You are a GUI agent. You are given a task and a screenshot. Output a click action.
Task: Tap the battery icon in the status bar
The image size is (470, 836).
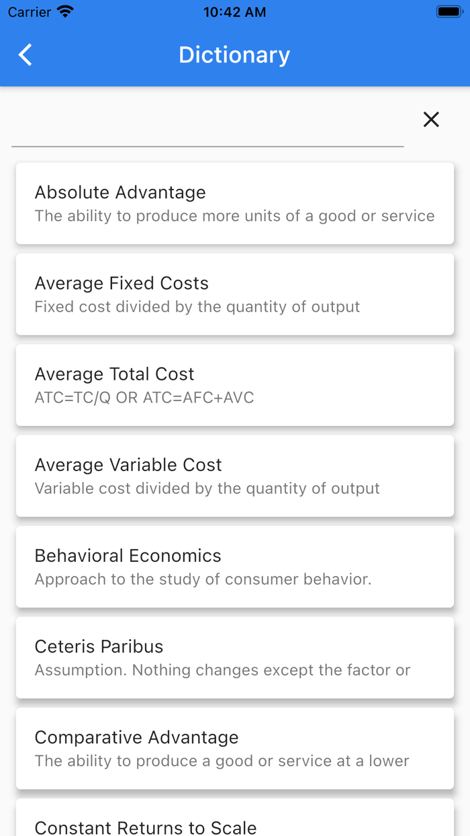point(449,11)
